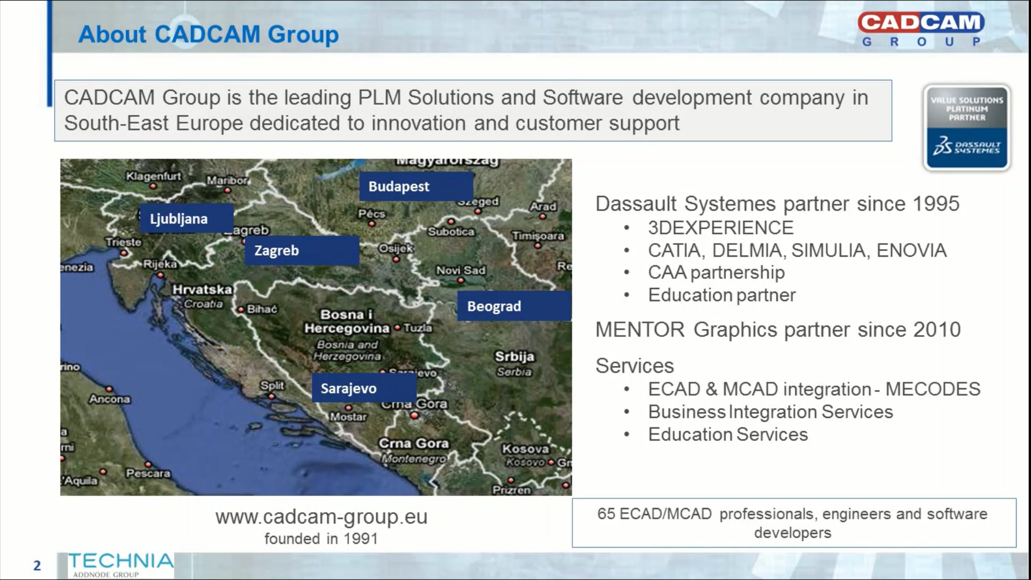Select the Sarajevo map label
The image size is (1031, 580).
pos(364,388)
